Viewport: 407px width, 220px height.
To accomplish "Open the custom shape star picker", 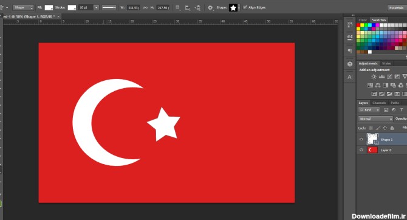I will pos(233,8).
